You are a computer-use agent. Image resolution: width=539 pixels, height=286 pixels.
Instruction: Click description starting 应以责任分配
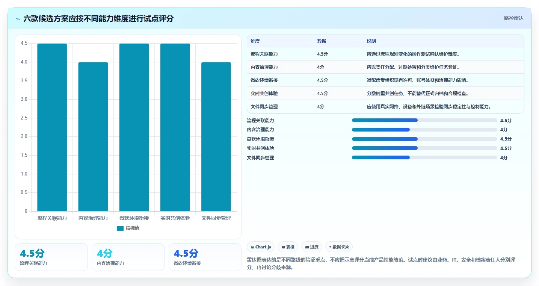(413, 67)
